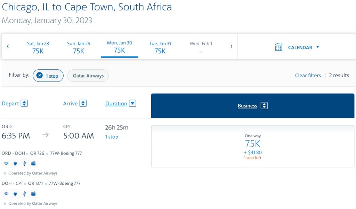
Task: Click the Wi-Fi amenity icon on ORD-DOH segment
Action: click(x=6, y=163)
